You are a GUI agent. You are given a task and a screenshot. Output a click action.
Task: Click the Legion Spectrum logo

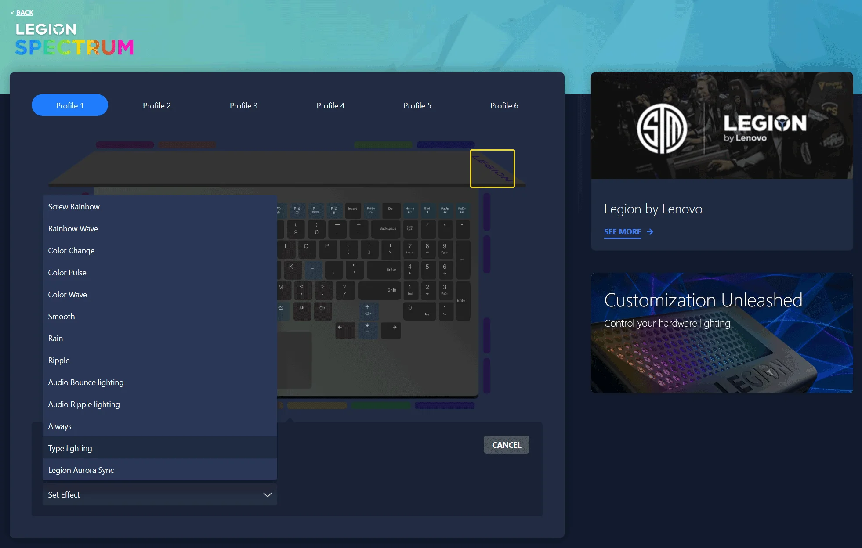pyautogui.click(x=74, y=40)
